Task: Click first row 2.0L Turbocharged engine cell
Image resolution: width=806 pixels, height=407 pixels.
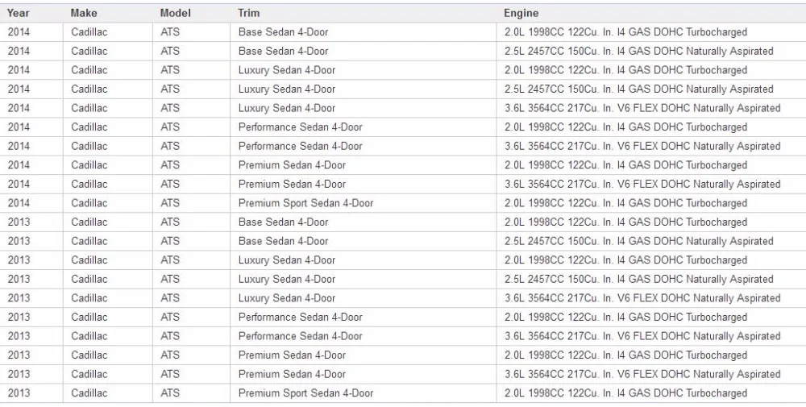Action: [651, 32]
